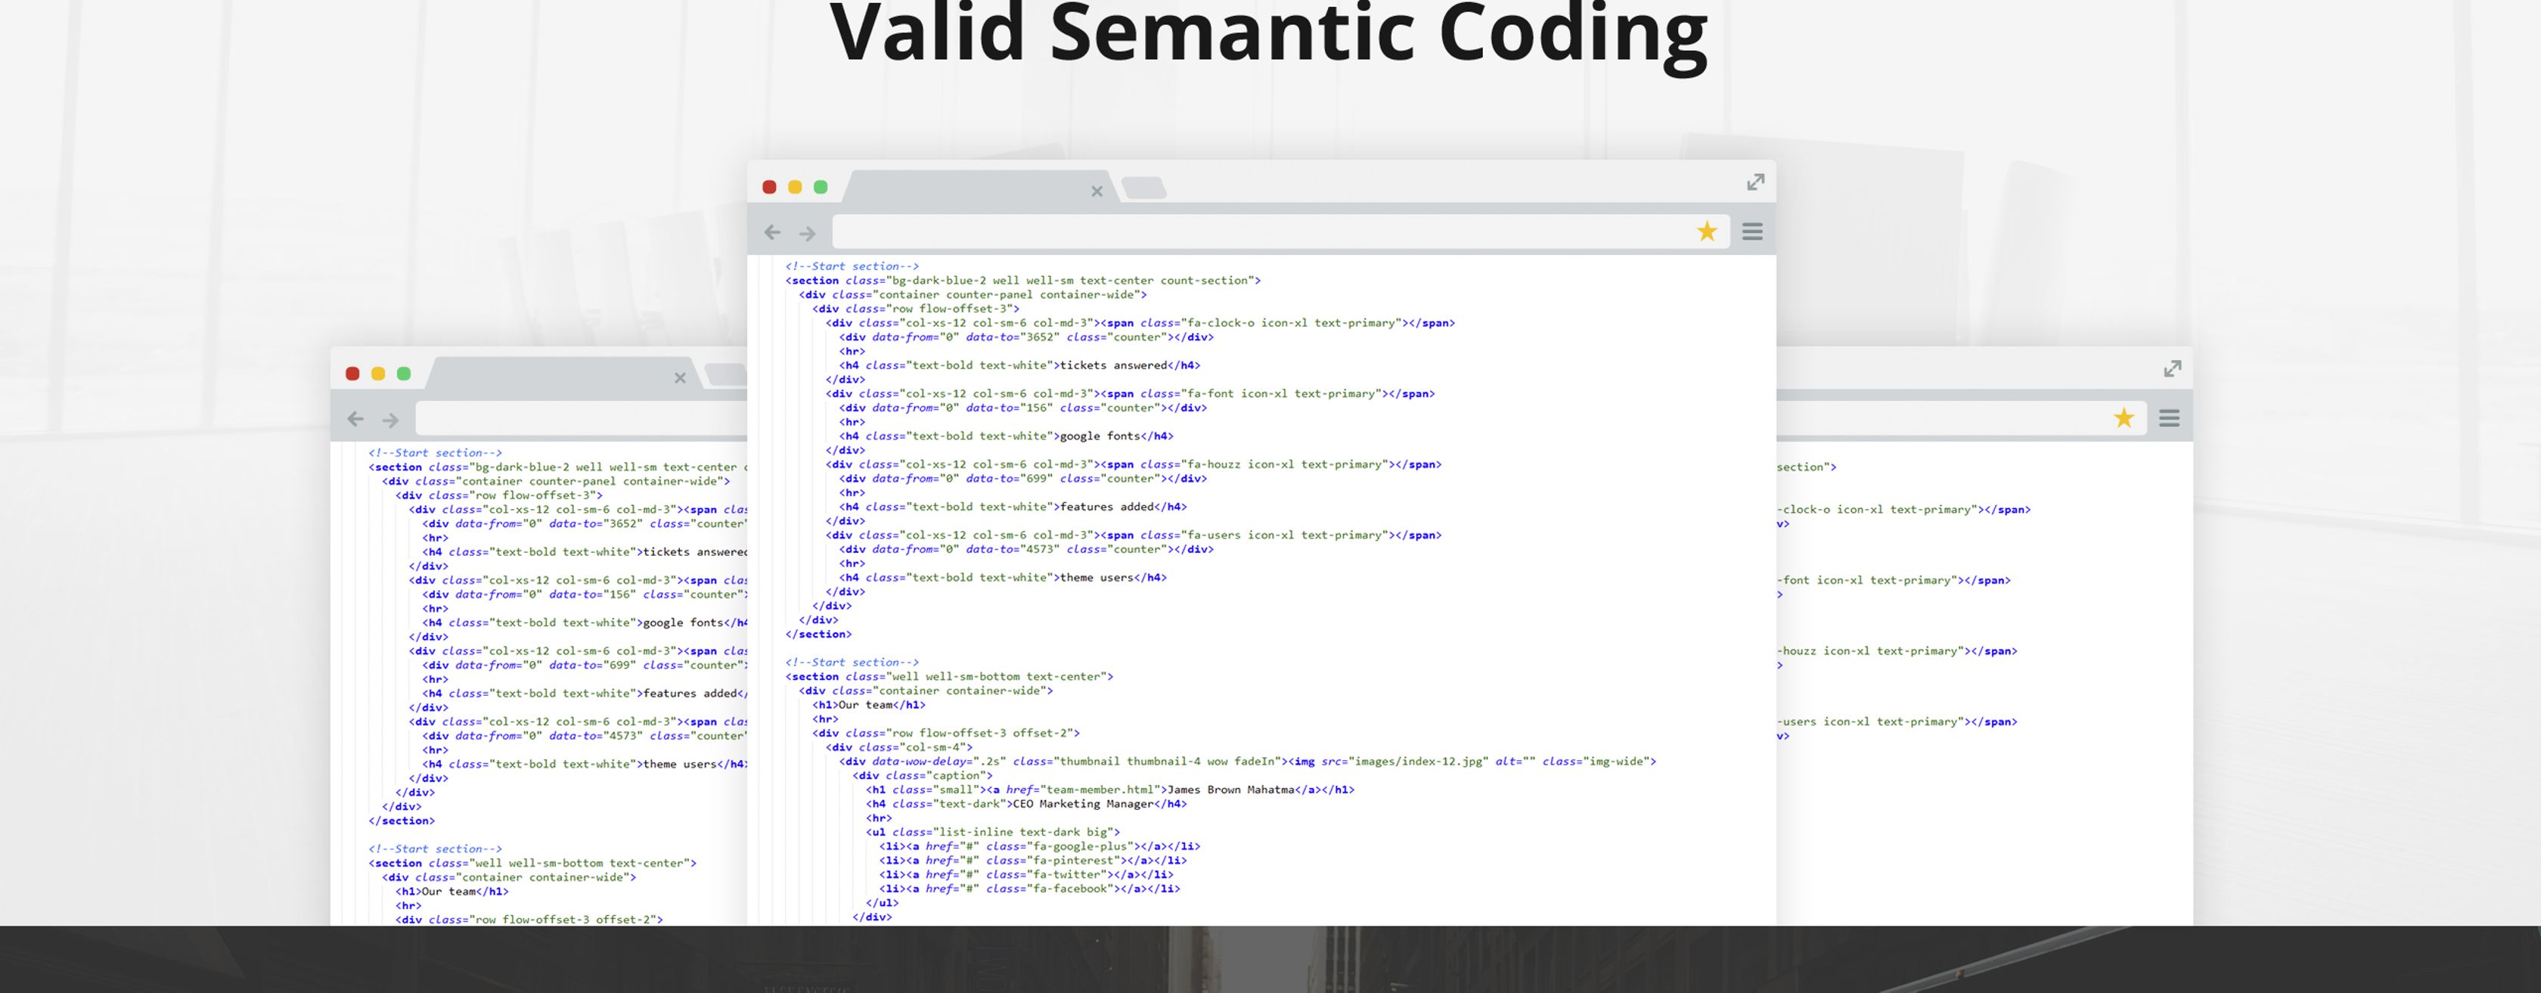
Task: Click the bookmark star in the center browser window
Action: pyautogui.click(x=1707, y=231)
